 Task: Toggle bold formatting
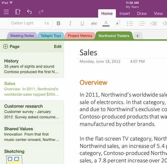(x=58, y=23)
